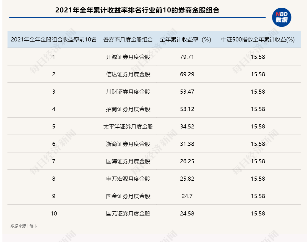
Task: Click rank number 7 in first column
Action: [54, 161]
